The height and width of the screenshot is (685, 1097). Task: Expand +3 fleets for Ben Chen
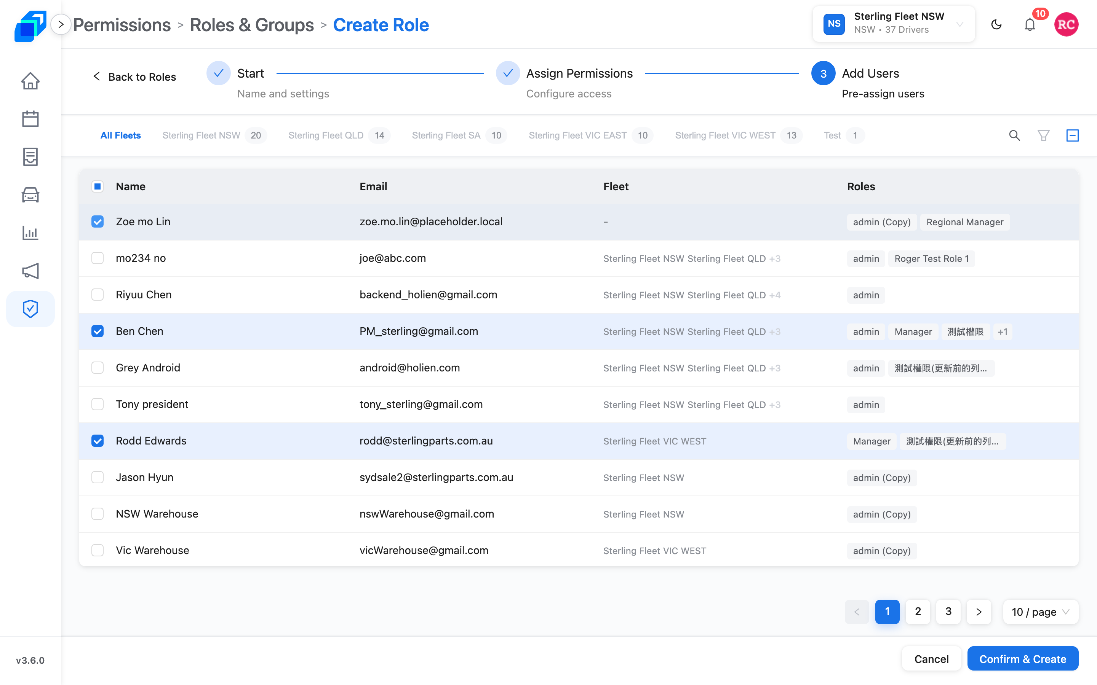(x=775, y=331)
